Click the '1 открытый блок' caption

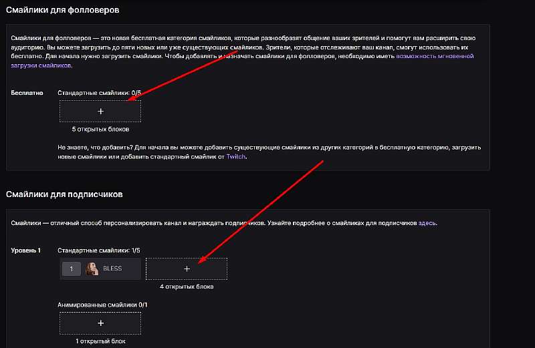100,341
